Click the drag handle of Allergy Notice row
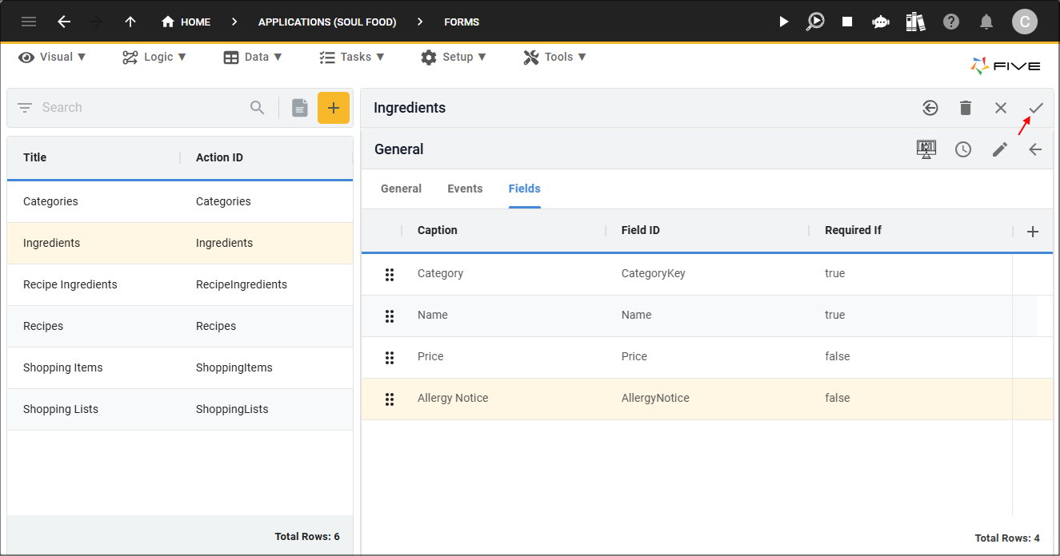Image resolution: width=1060 pixels, height=556 pixels. click(390, 399)
